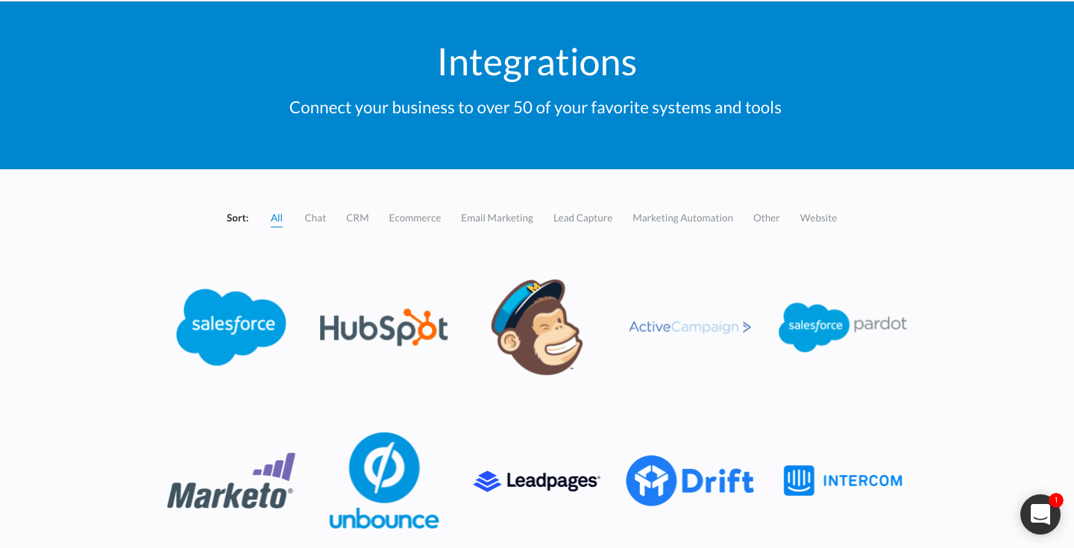1074x548 pixels.
Task: Filter integrations by Website category
Action: pyautogui.click(x=818, y=218)
